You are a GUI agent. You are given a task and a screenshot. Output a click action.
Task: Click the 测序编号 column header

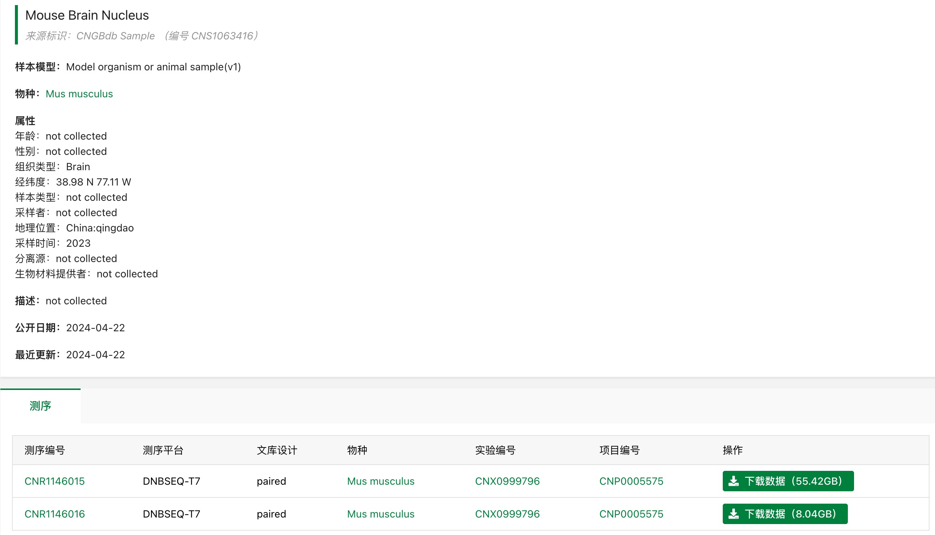tap(44, 450)
